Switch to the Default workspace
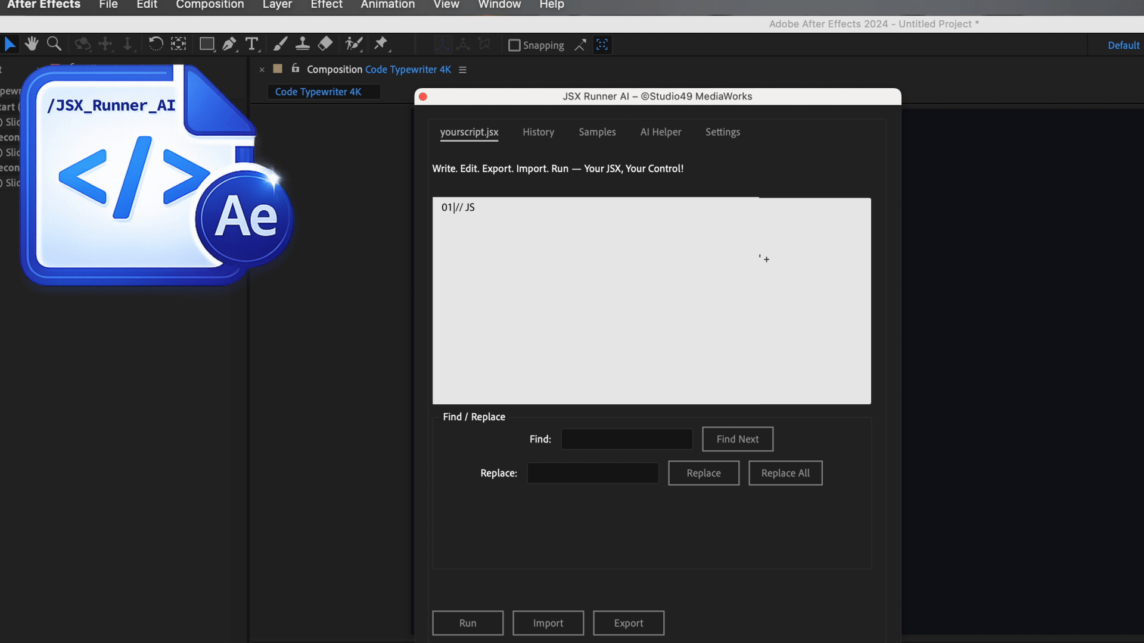The image size is (1144, 643). (1124, 45)
